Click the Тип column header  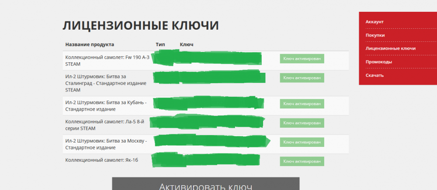(160, 44)
